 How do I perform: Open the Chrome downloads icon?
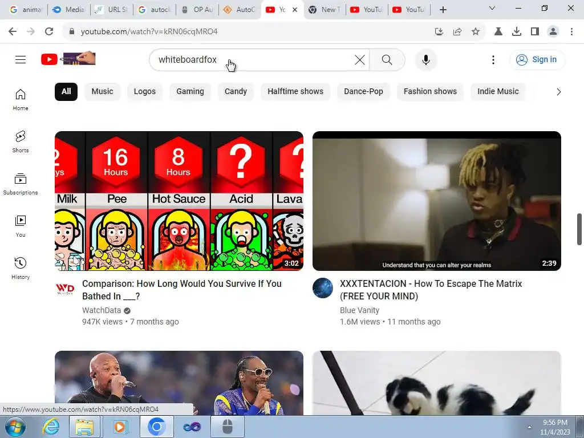point(517,32)
